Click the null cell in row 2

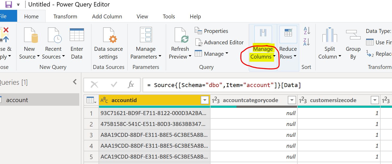(x=254, y=124)
